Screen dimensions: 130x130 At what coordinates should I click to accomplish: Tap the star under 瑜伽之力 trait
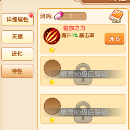point(52,50)
